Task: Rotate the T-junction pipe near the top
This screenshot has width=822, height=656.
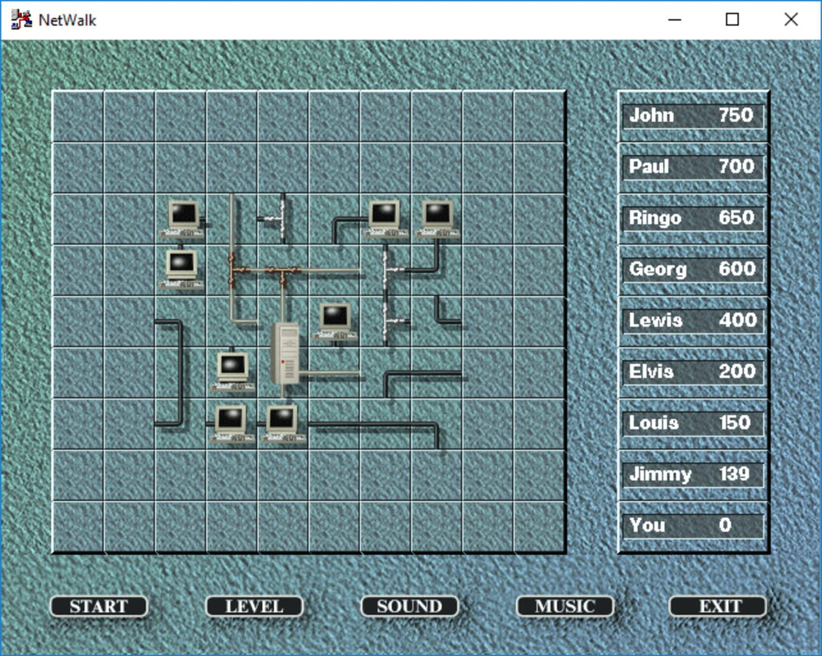Action: click(x=282, y=219)
